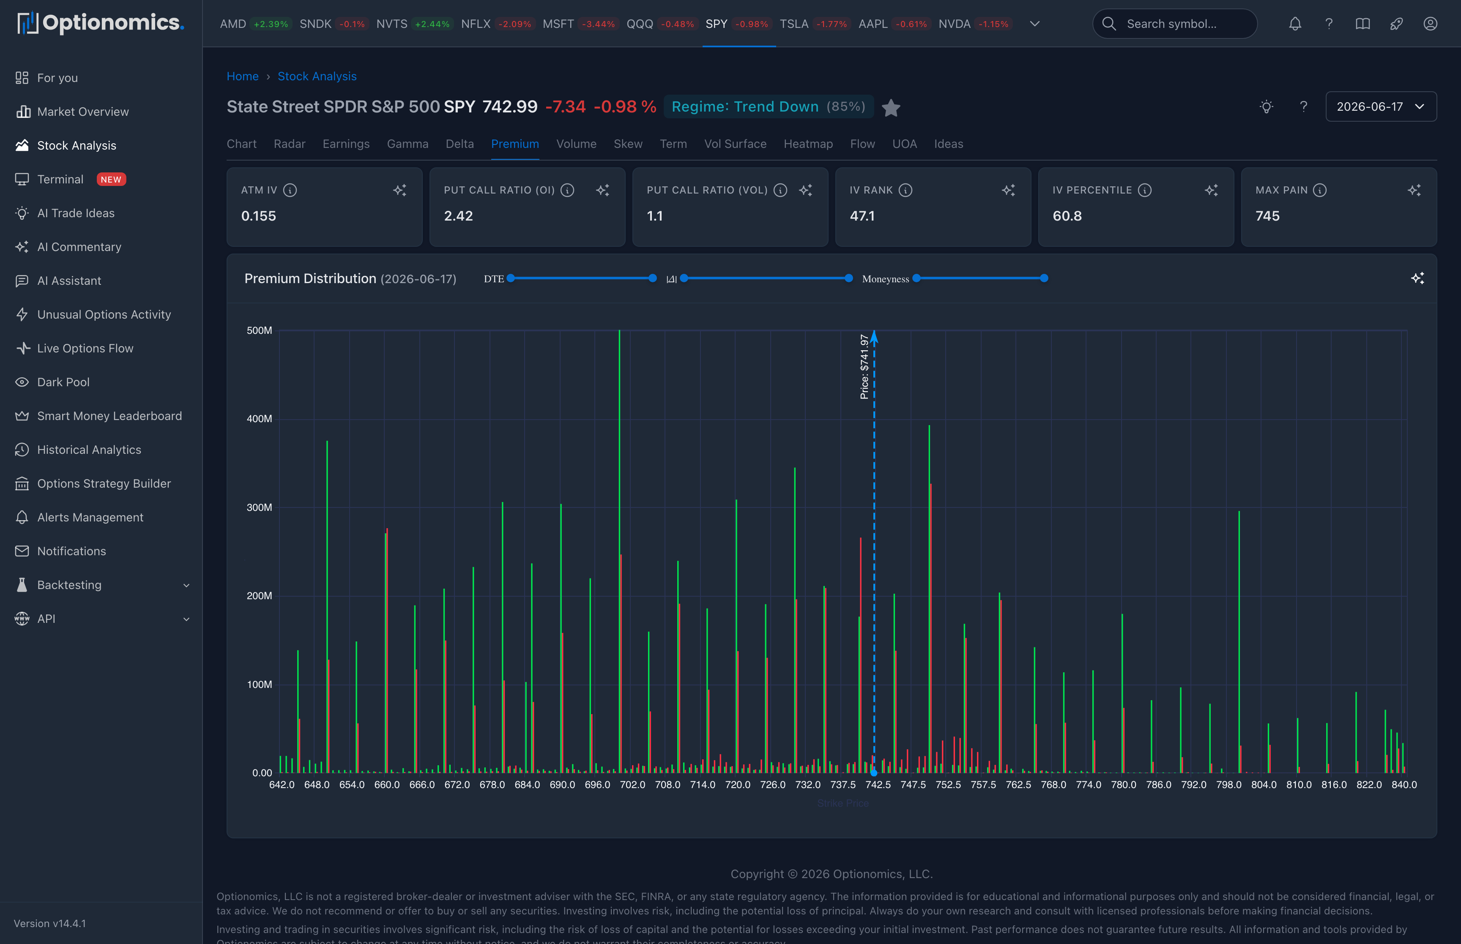Image resolution: width=1461 pixels, height=944 pixels.
Task: Click the help icon beside the date selector
Action: pyautogui.click(x=1303, y=106)
